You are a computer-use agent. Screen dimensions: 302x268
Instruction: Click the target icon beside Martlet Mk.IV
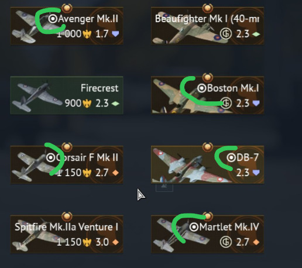point(194,227)
